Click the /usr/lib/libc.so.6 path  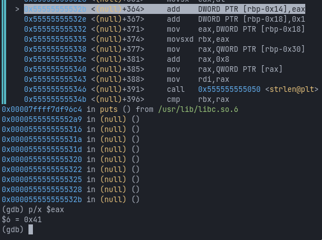coord(198,110)
